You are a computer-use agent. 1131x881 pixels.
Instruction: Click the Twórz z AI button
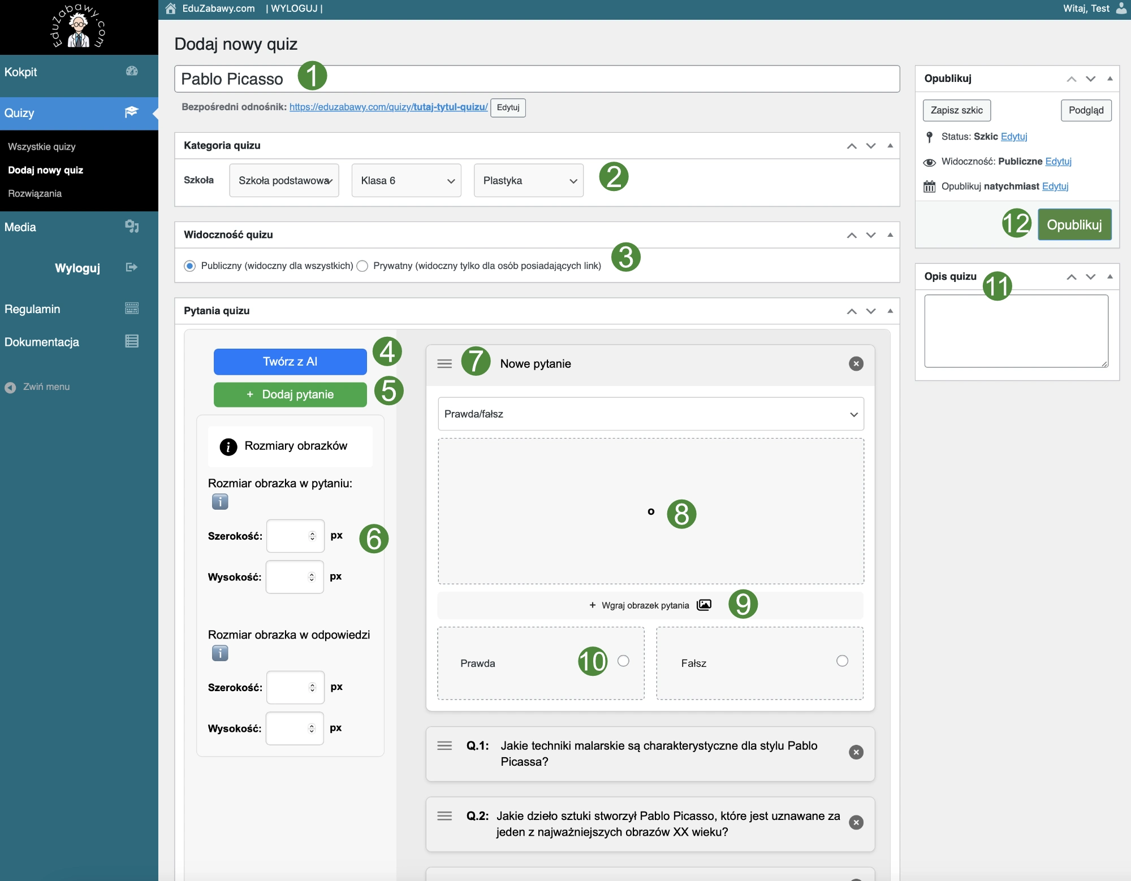[x=290, y=362]
